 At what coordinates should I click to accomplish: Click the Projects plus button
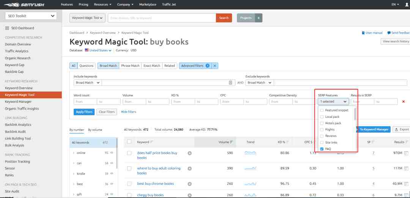(x=259, y=18)
